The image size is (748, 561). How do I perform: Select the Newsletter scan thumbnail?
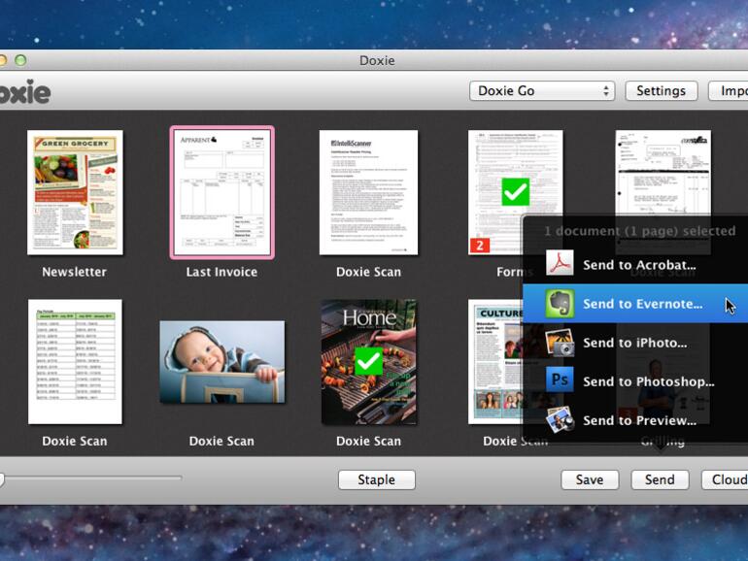point(75,192)
